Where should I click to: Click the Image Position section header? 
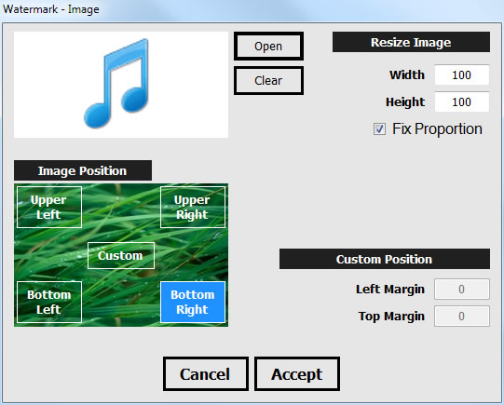(x=83, y=170)
